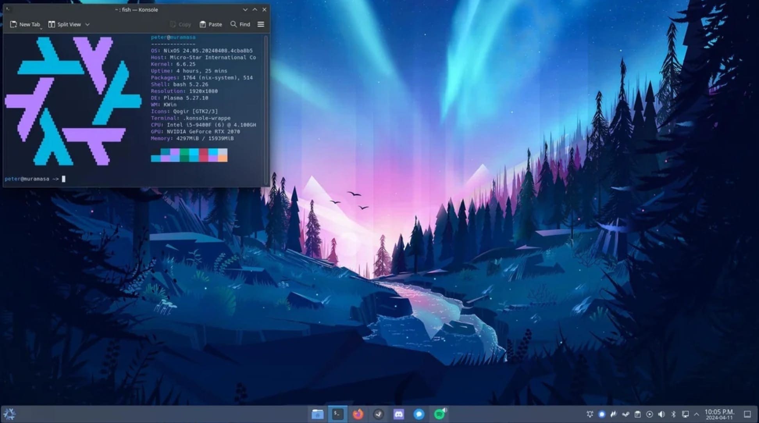Open Firefox from the taskbar
759x423 pixels.
coord(358,414)
